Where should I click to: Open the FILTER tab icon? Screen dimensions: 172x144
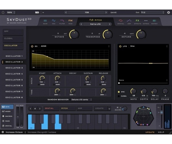[62, 22]
